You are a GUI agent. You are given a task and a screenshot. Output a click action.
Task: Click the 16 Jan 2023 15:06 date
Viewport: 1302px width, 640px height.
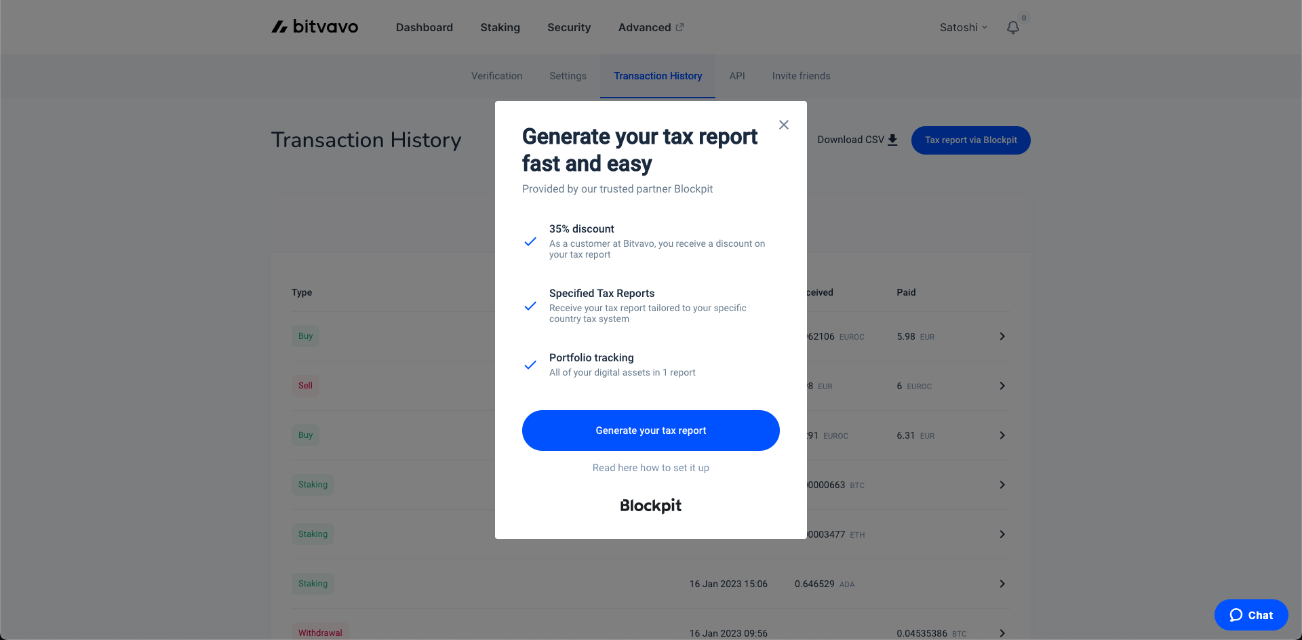[x=728, y=584]
